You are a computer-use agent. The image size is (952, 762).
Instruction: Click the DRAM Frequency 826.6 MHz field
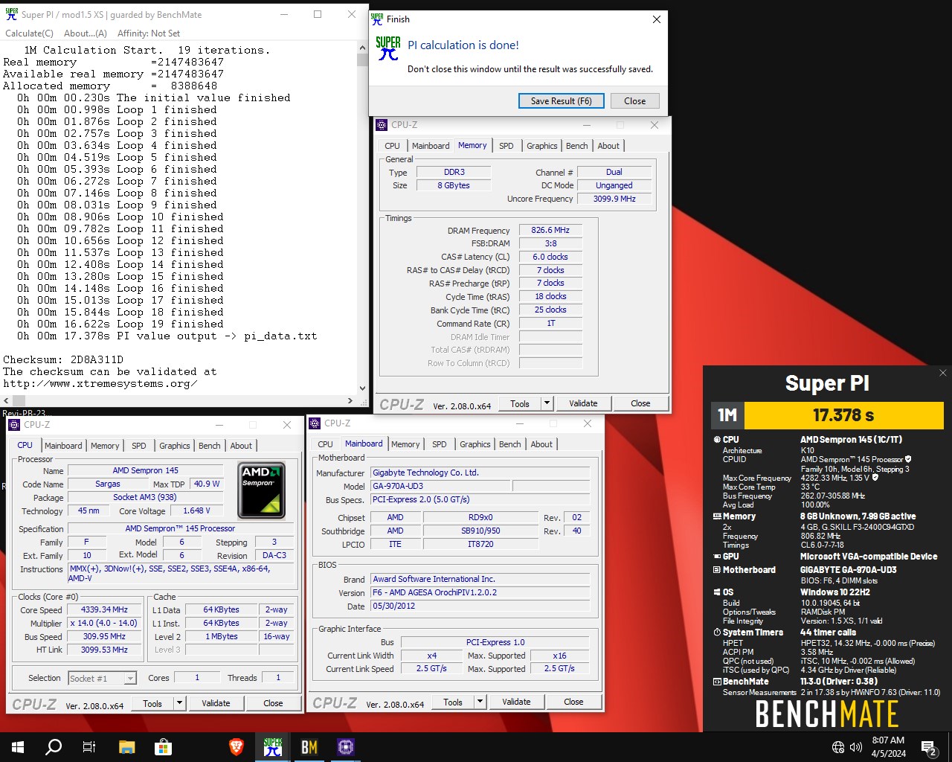point(550,231)
